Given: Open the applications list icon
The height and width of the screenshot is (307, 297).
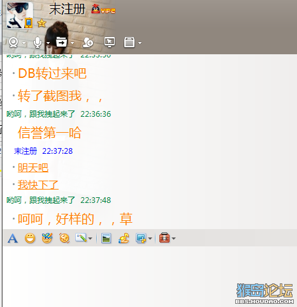Looking at the screenshot, I should [129, 42].
